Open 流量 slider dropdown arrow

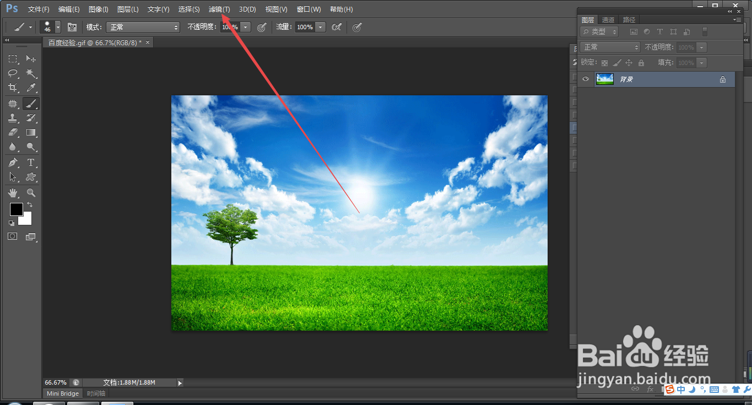coord(321,27)
